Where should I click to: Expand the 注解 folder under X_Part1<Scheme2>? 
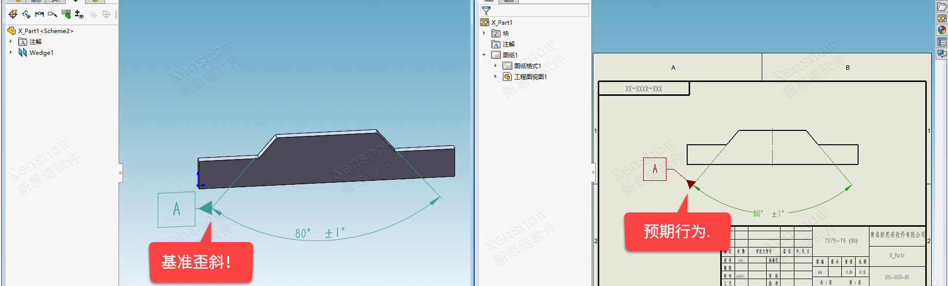point(11,41)
